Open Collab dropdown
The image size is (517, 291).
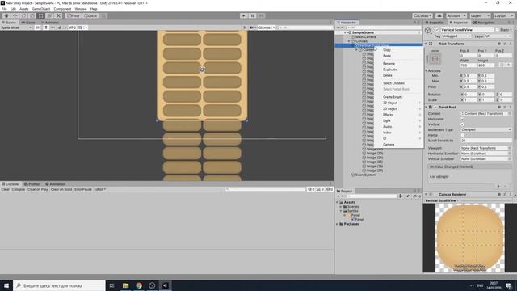tap(422, 15)
